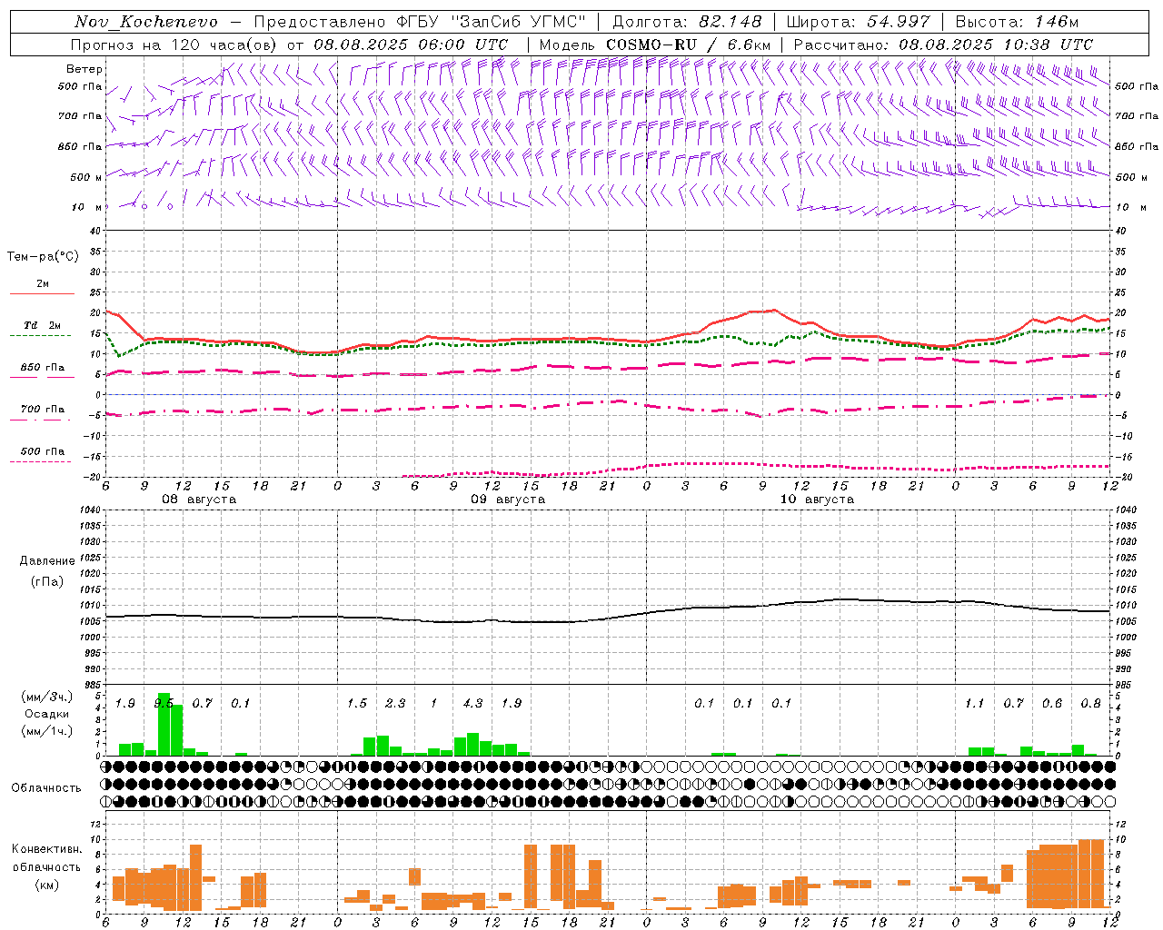Click the 'Рассчитано: 08.08.2025 10:38 UTC' timestamp

coord(943,45)
